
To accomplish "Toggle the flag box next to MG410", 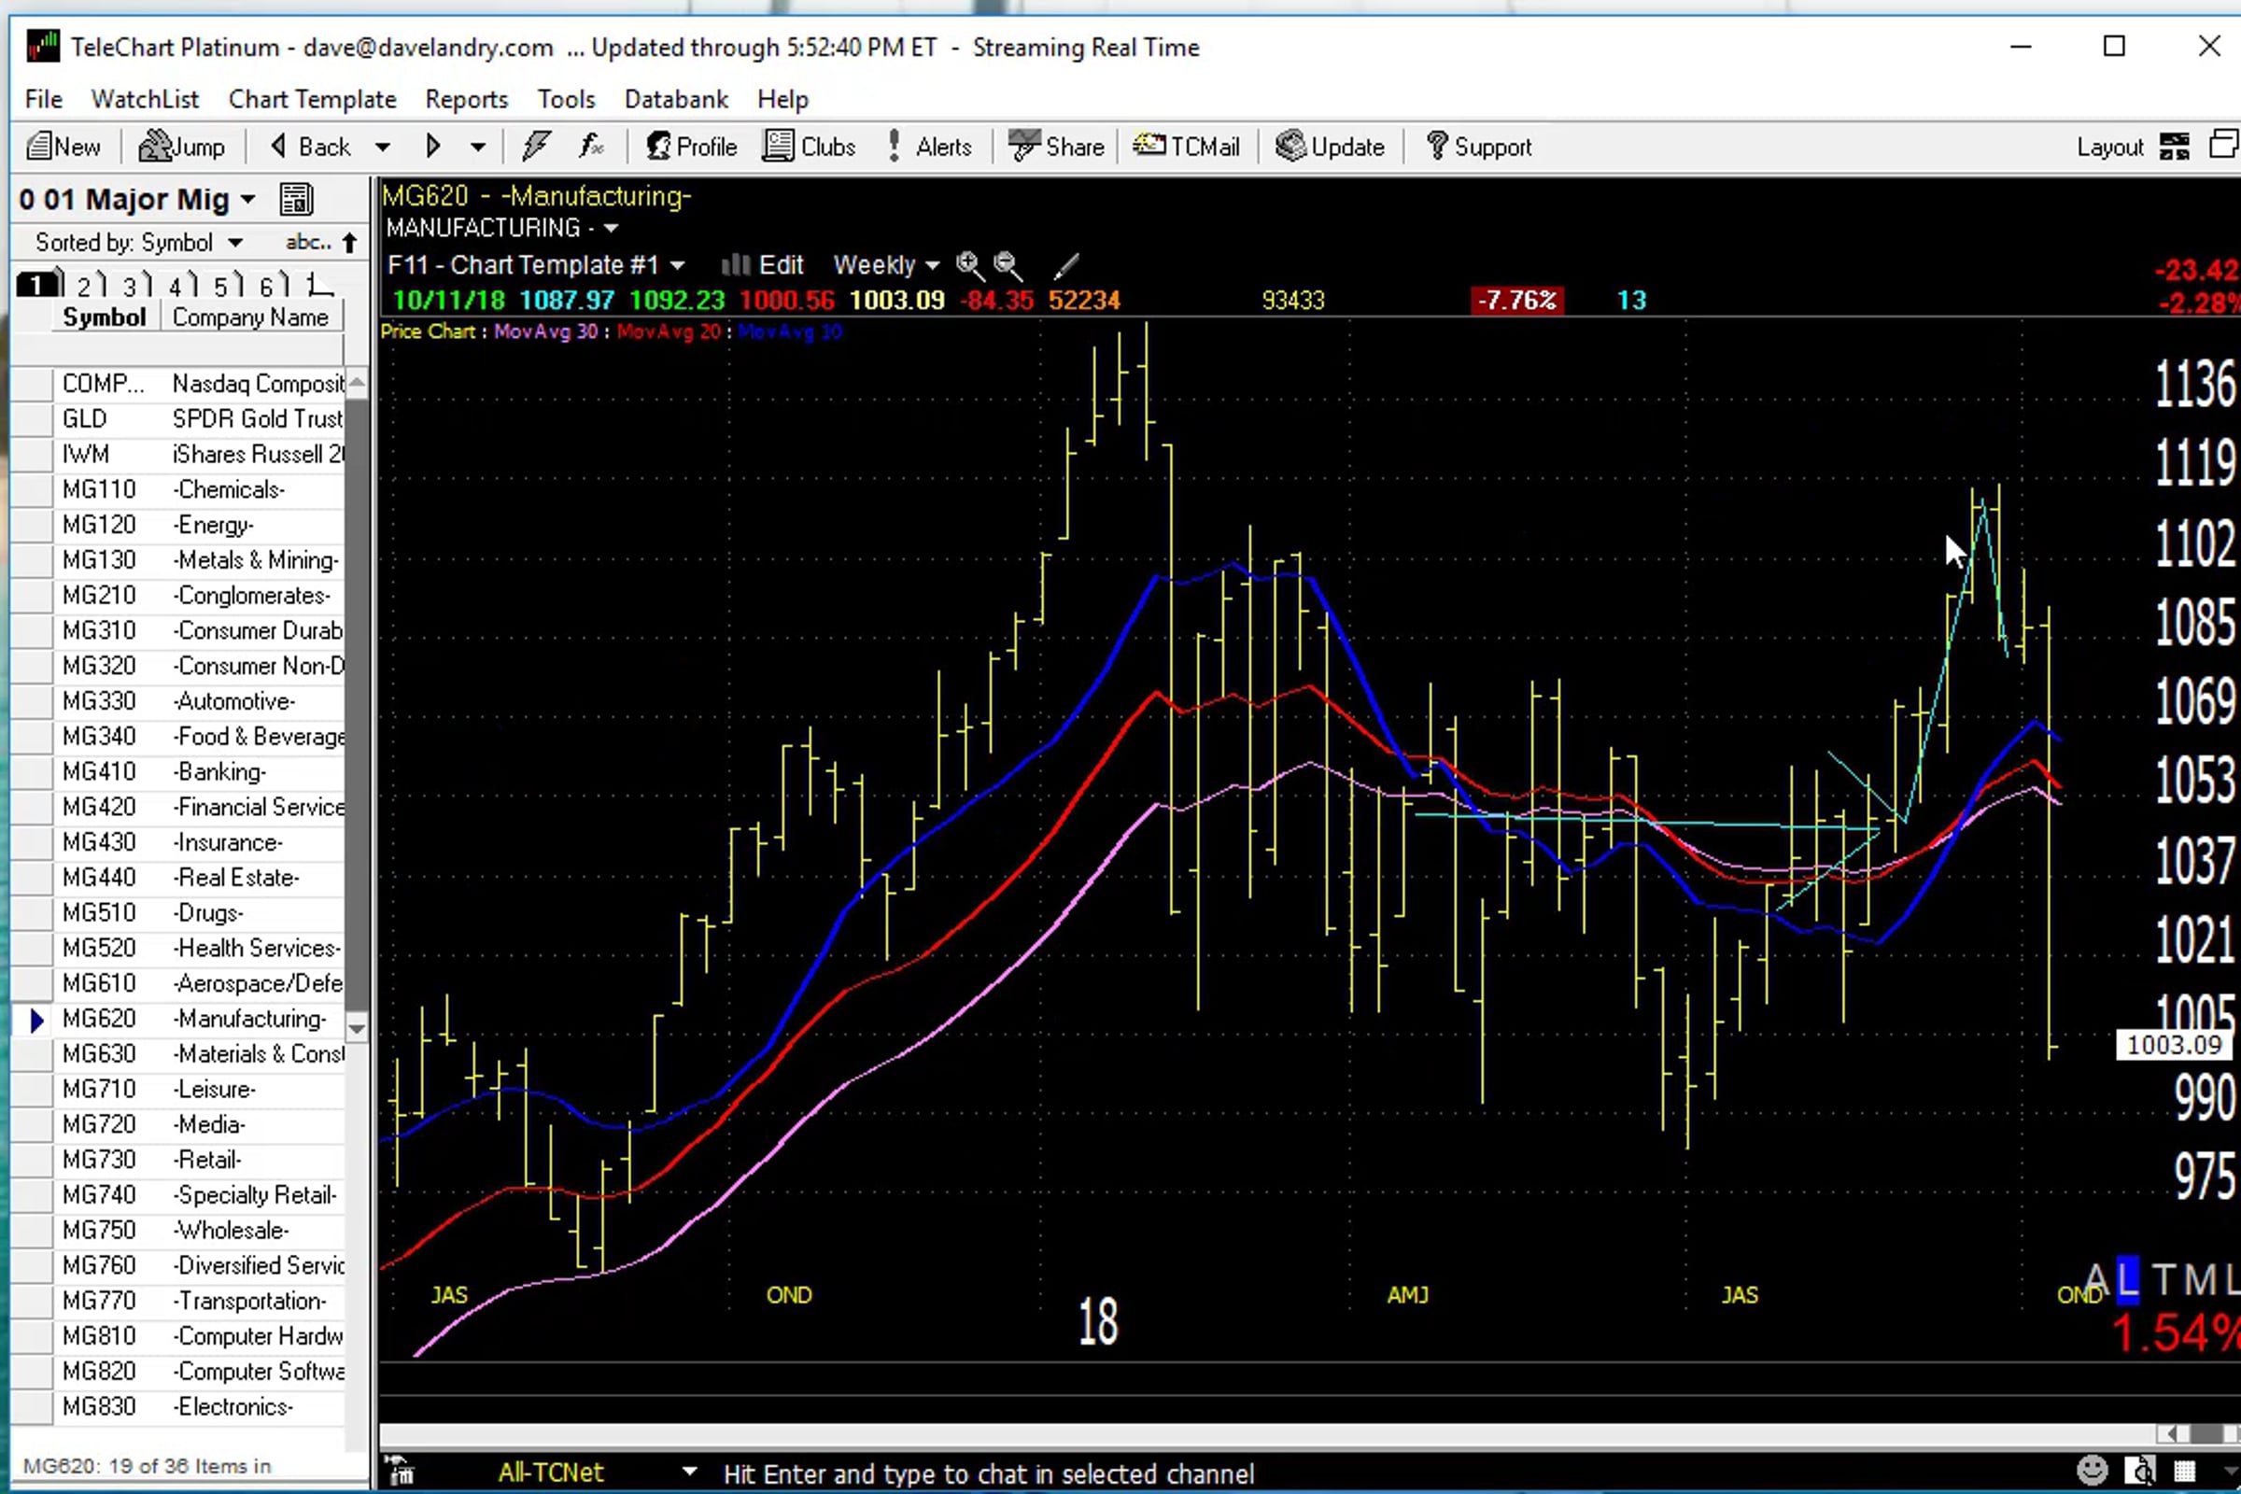I will [32, 772].
